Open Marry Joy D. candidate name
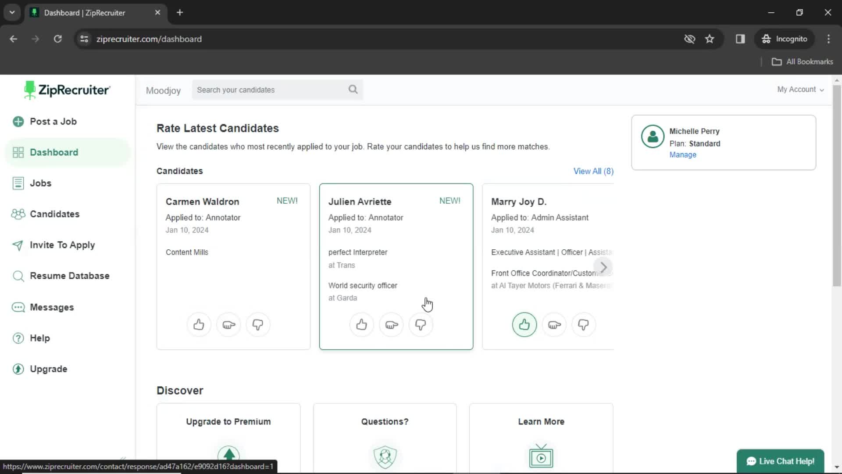Screen dimensions: 842x474 click(519, 202)
